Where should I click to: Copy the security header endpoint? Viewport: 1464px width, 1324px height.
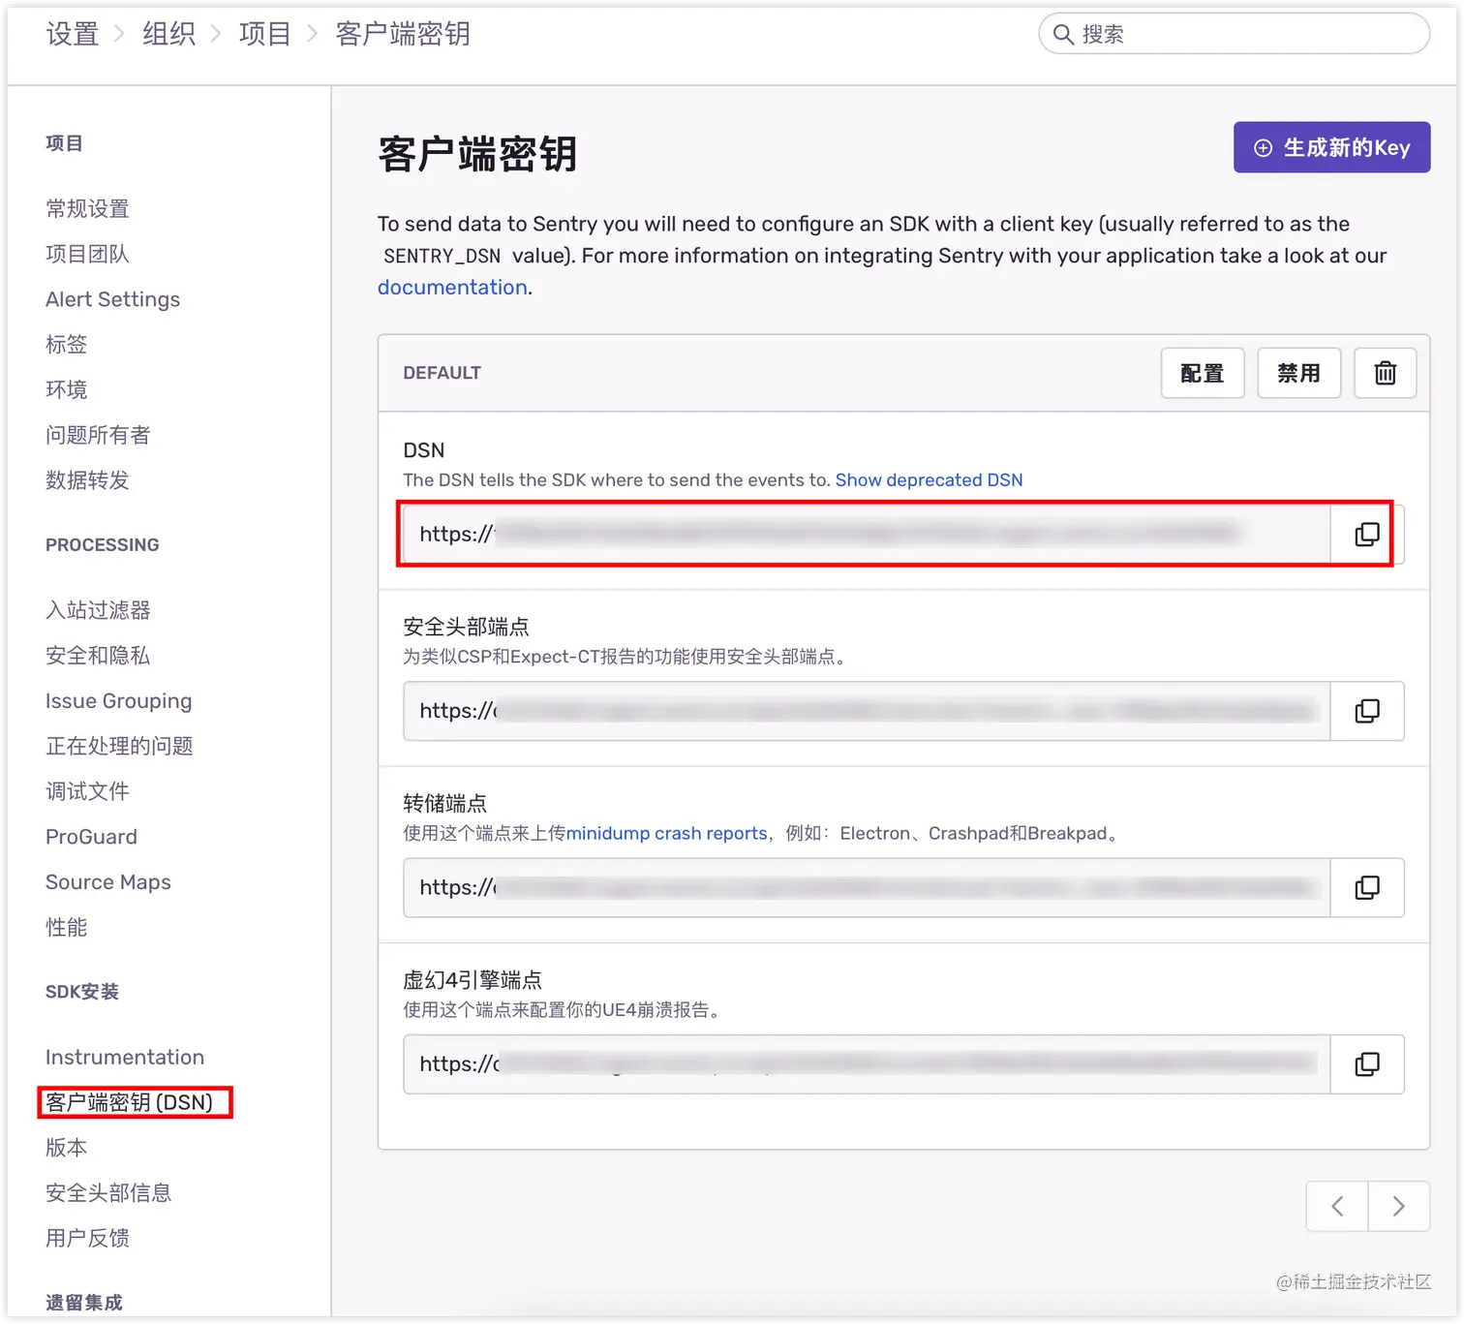(1366, 710)
